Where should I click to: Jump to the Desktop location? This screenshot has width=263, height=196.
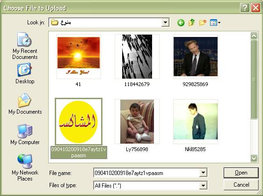[x=25, y=73]
